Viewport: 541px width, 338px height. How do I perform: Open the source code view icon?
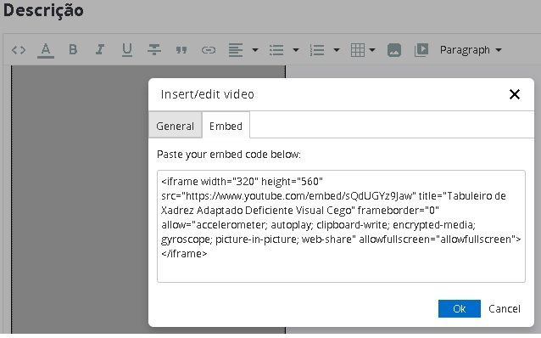(x=19, y=50)
